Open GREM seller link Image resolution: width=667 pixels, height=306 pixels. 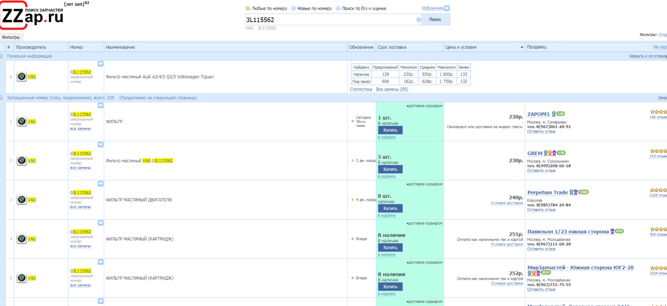535,153
